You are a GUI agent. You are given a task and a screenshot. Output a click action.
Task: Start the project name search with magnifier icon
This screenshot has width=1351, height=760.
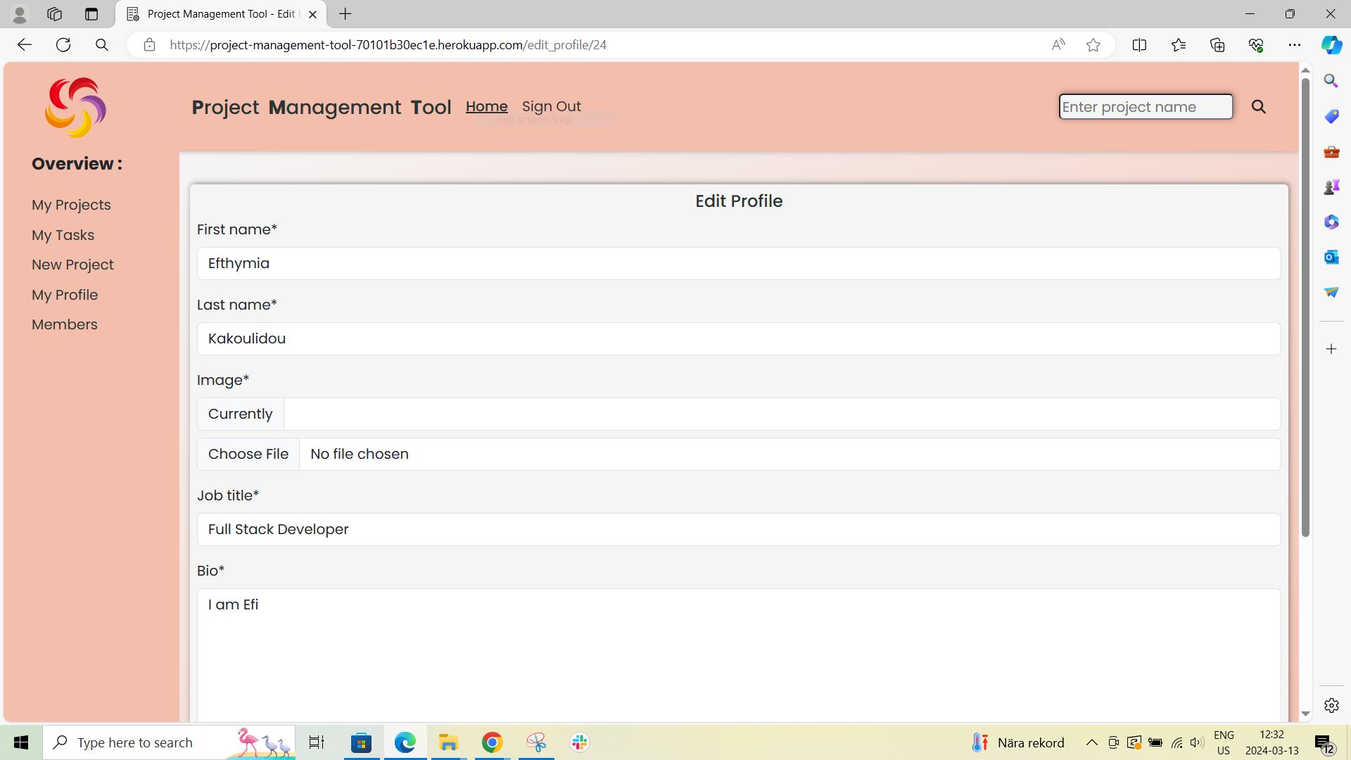[1259, 107]
